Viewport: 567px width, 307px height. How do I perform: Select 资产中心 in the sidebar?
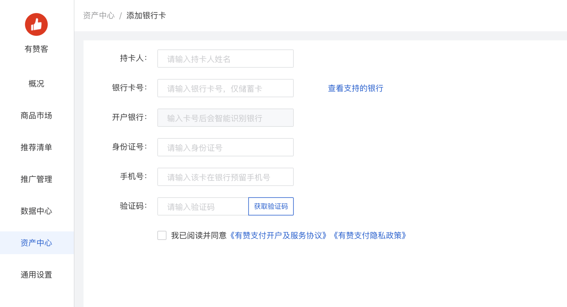(36, 243)
